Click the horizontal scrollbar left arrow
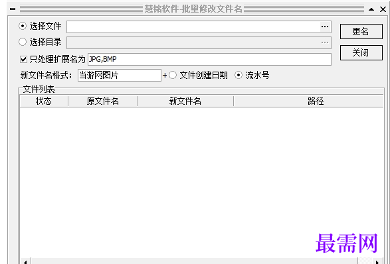390x264 pixels. [25, 261]
